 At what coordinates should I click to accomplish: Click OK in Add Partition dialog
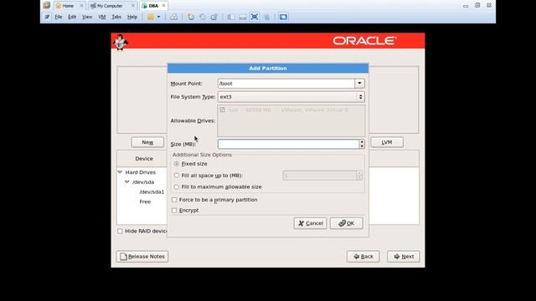click(x=346, y=223)
